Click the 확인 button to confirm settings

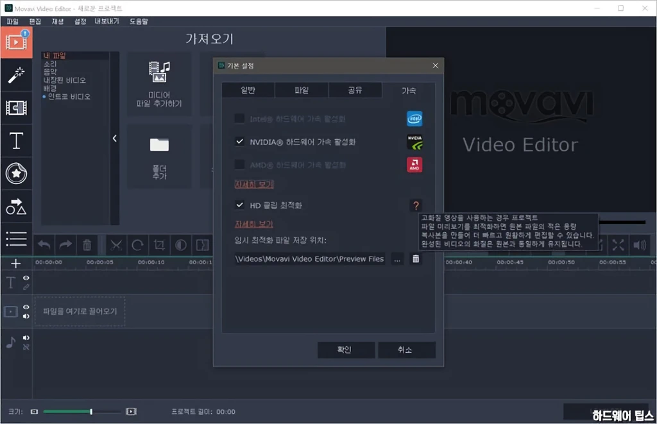coord(346,350)
